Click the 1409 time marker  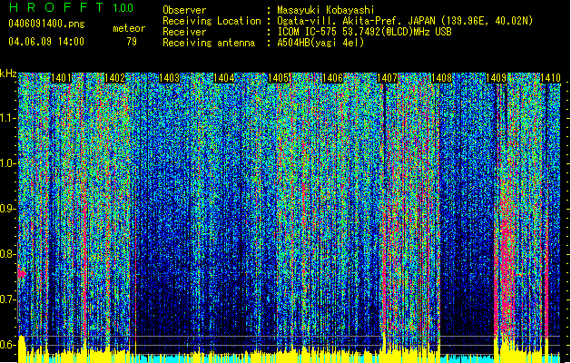click(x=496, y=78)
